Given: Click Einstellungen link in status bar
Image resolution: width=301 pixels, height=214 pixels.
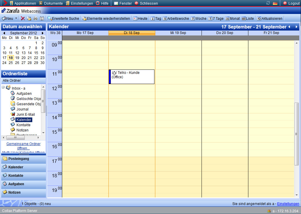Looking at the screenshot, I should [x=288, y=204].
